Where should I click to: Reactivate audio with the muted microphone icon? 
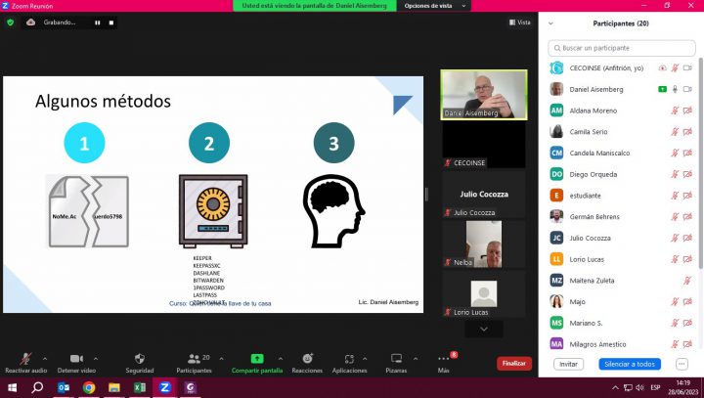coord(25,359)
